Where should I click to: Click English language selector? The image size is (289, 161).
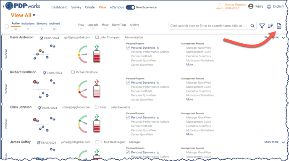click(278, 6)
